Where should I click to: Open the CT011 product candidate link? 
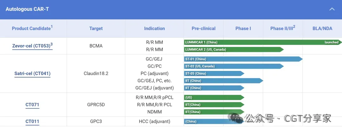tap(32, 122)
